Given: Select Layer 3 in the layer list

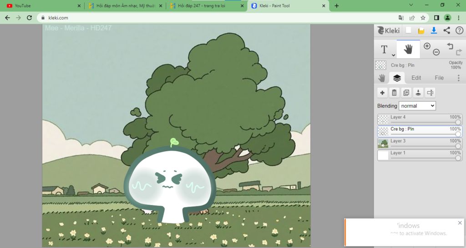Looking at the screenshot, I should coord(420,143).
